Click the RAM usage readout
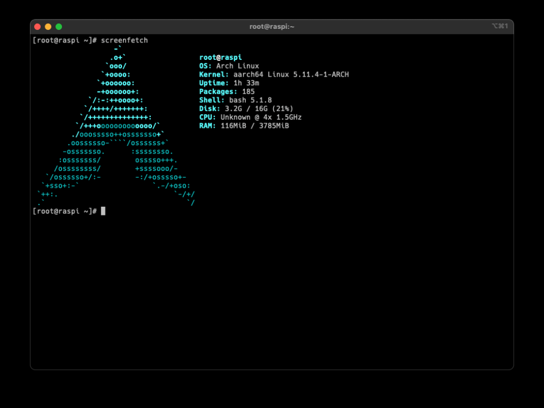Viewport: 544px width, 408px height. coord(244,126)
